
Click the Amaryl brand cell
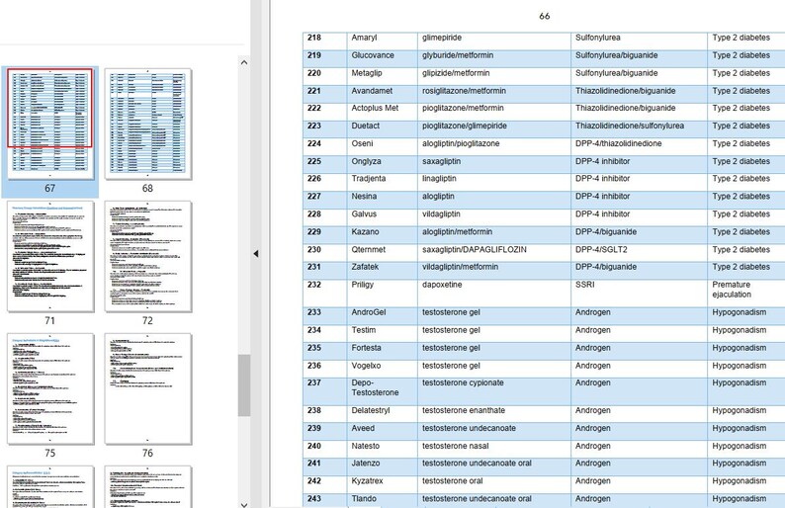coord(382,42)
